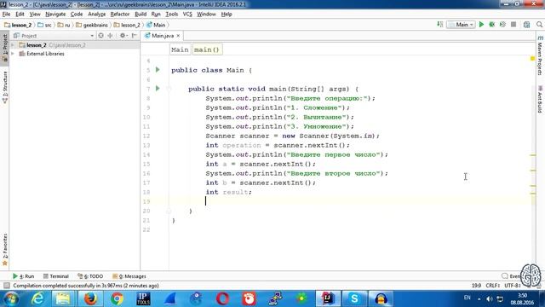This screenshot has height=307, width=545.
Task: Run the Main configuration with green play button
Action: point(481,25)
